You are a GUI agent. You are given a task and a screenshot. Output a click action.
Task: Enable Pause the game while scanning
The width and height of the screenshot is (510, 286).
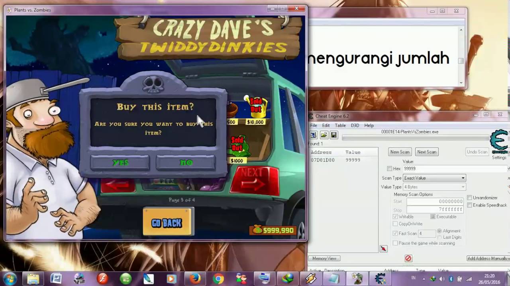395,243
